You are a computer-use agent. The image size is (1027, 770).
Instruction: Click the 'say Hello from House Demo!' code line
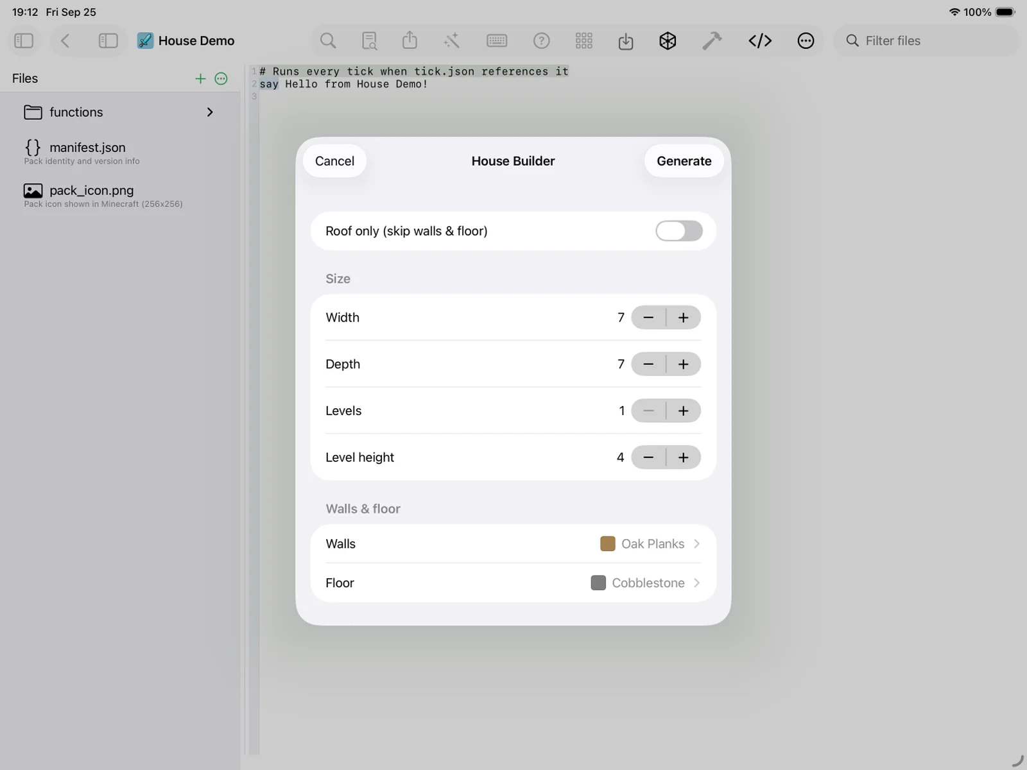coord(343,84)
